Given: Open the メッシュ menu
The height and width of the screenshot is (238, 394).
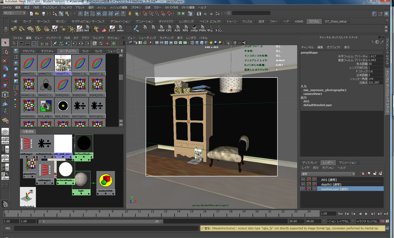Looking at the screenshot, I should (x=102, y=7).
